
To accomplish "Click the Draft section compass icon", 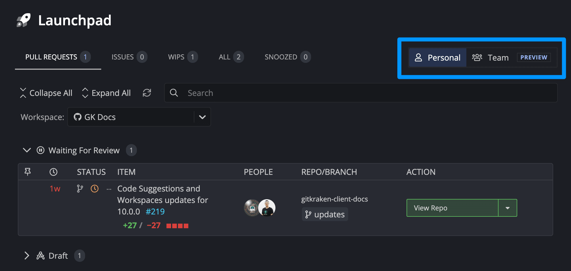I will coord(41,255).
